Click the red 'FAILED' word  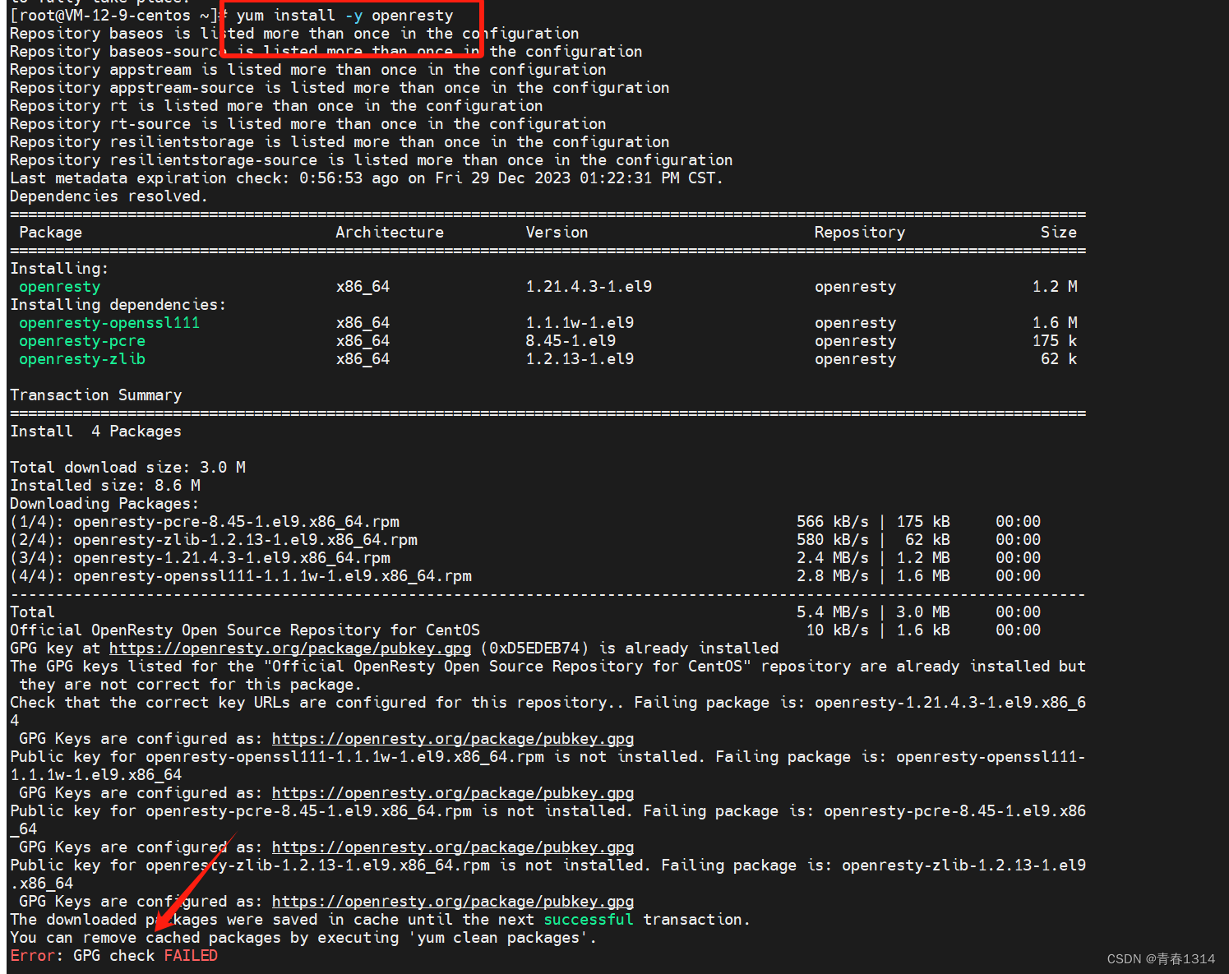pos(191,956)
